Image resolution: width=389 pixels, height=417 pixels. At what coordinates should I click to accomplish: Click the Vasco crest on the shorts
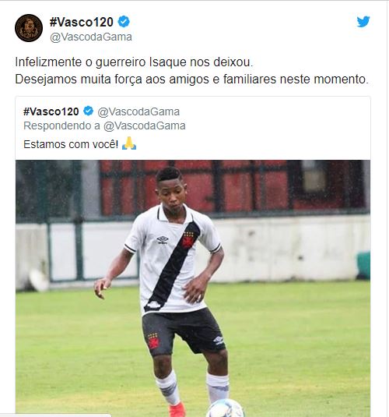153,341
